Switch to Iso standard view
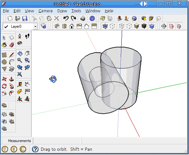 (x=57, y=26)
